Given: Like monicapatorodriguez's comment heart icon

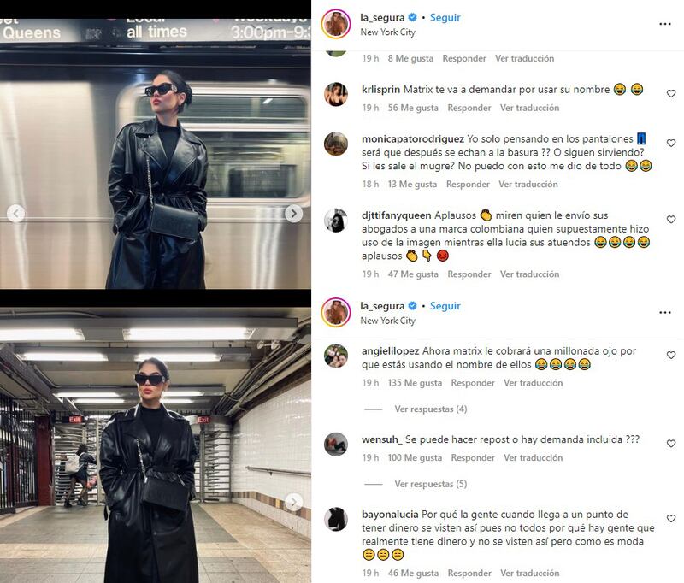Looking at the screenshot, I should click(x=671, y=143).
